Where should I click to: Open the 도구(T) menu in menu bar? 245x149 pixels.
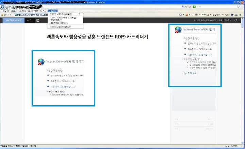[43, 11]
